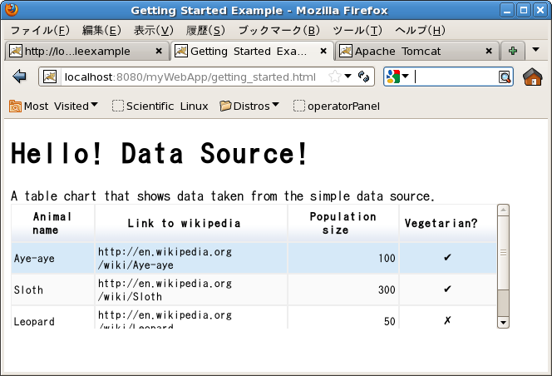The height and width of the screenshot is (376, 552).
Task: Click the population value 300
Action: (x=387, y=290)
